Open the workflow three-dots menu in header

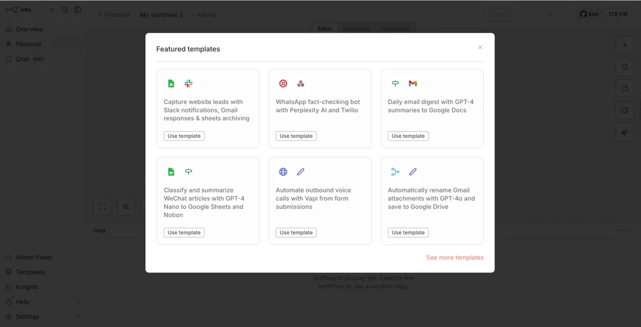pyautogui.click(x=551, y=14)
